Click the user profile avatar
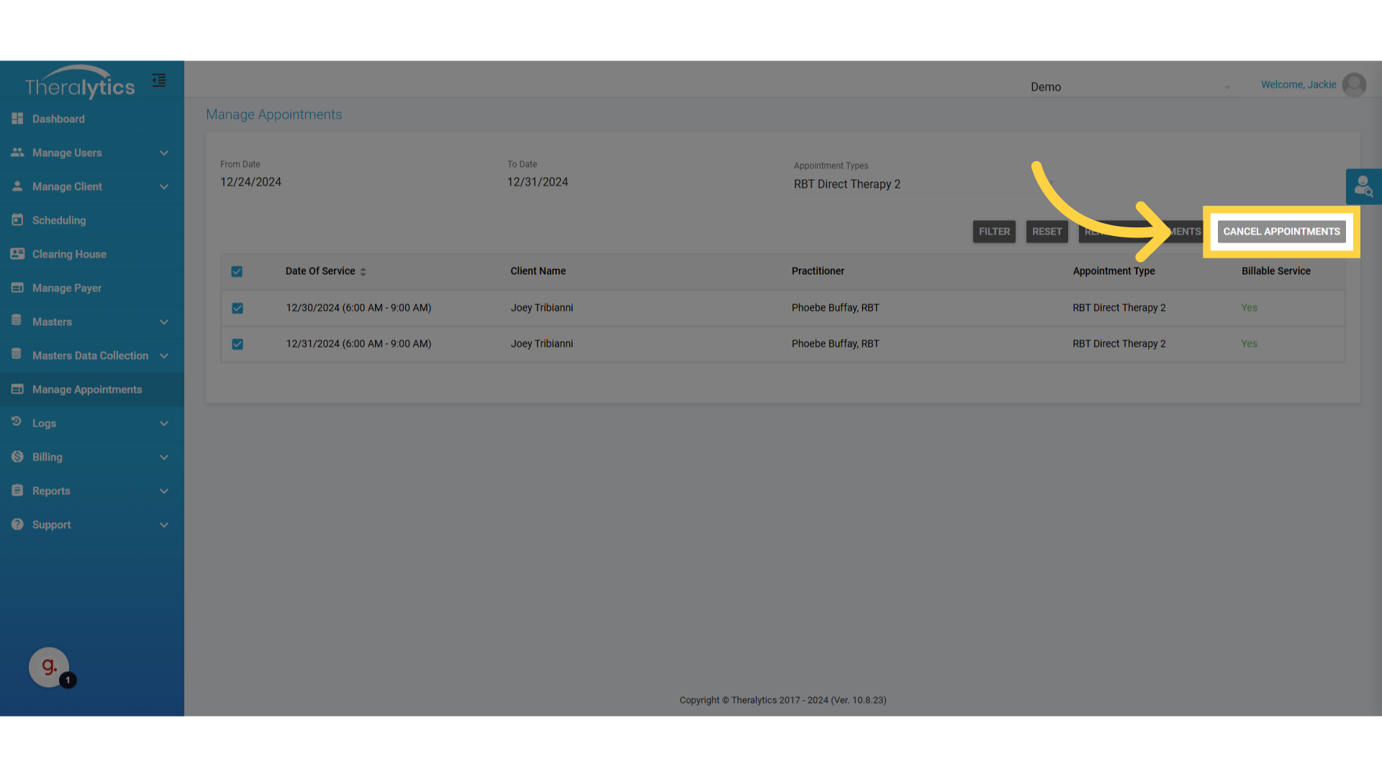Image resolution: width=1382 pixels, height=777 pixels. (1354, 85)
